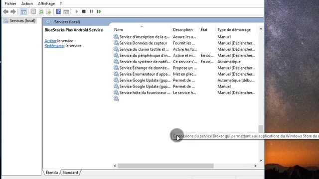319x179 pixels.
Task: Open the Fichier menu
Action: click(10, 3)
